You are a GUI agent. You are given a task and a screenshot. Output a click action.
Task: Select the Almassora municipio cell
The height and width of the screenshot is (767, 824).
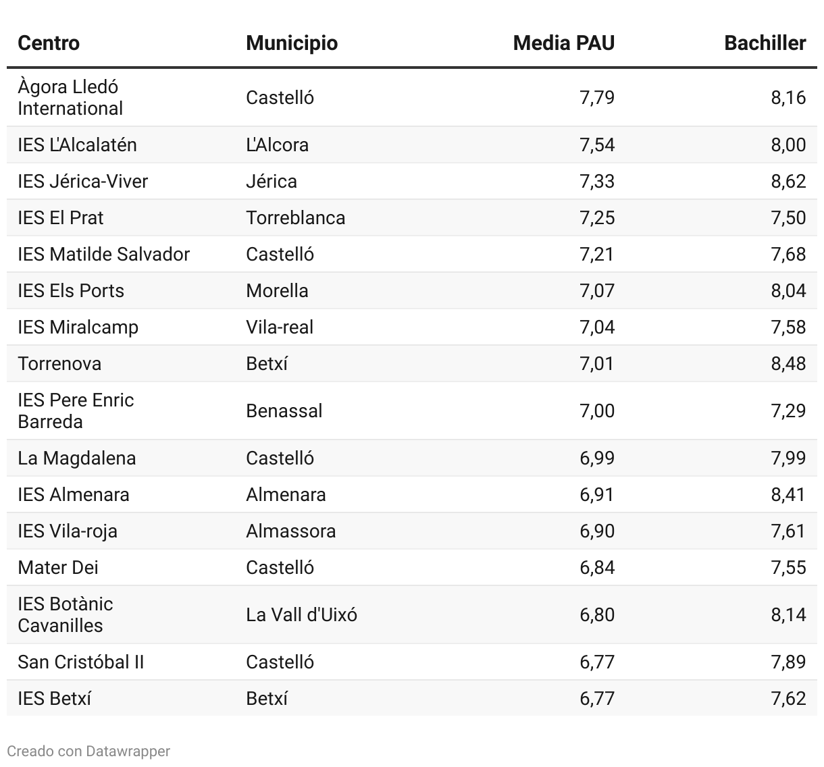click(290, 531)
